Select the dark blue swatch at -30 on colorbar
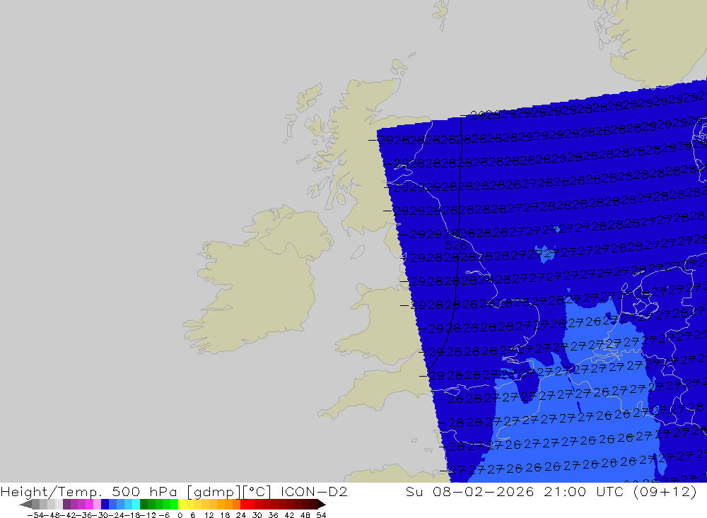 coord(105,504)
